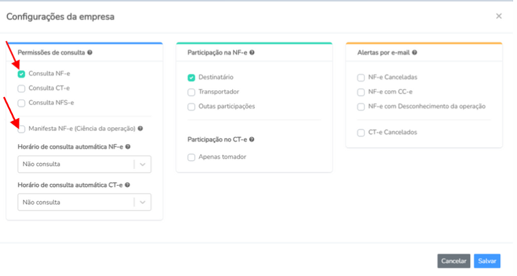The height and width of the screenshot is (276, 517).
Task: Open help icon next to Participação na NF-e
Action: coord(252,53)
